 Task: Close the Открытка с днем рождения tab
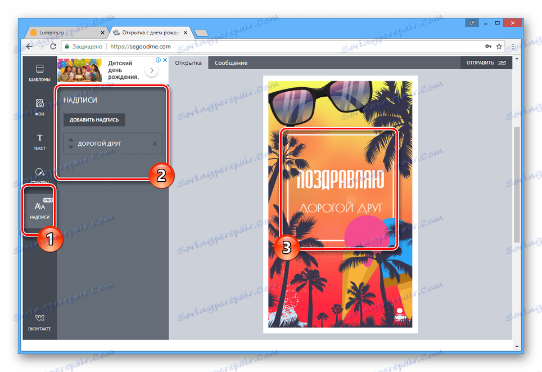(x=186, y=33)
